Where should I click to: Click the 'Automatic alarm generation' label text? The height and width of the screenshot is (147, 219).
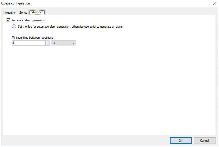pyautogui.click(x=28, y=20)
